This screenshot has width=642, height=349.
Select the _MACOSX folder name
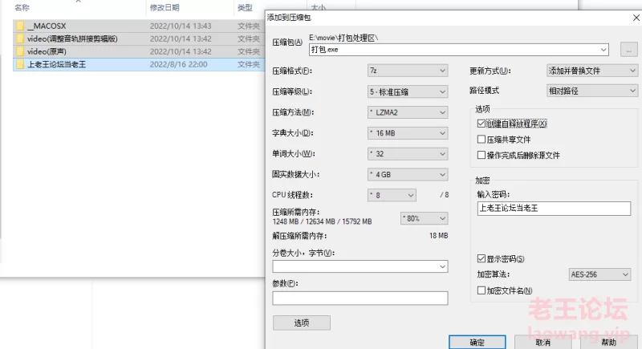(47, 26)
